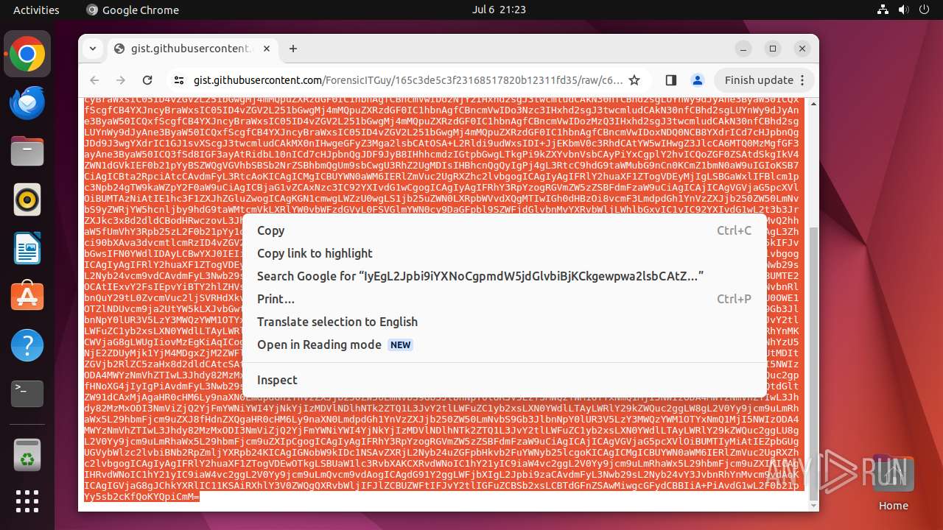Launch Terminal from the dock

click(x=27, y=395)
